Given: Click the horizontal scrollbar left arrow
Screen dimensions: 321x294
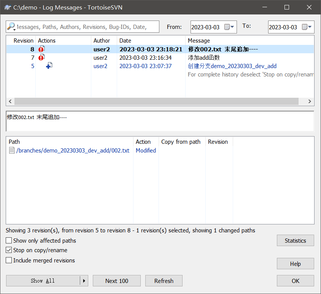Looking at the screenshot, I should (x=10, y=101).
